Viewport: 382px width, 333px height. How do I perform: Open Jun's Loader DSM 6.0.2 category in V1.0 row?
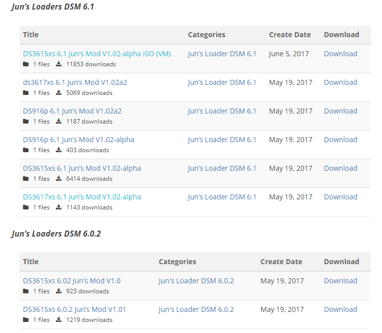tap(196, 281)
